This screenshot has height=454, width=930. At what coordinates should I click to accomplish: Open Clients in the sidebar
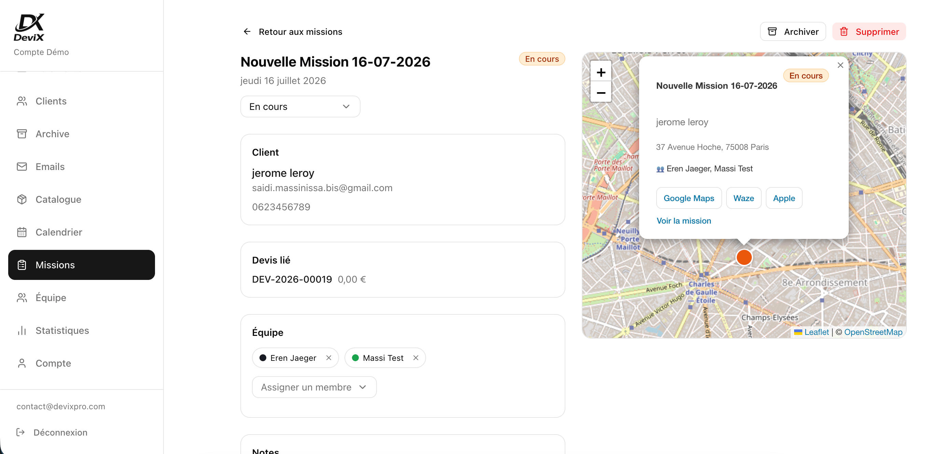tap(82, 101)
